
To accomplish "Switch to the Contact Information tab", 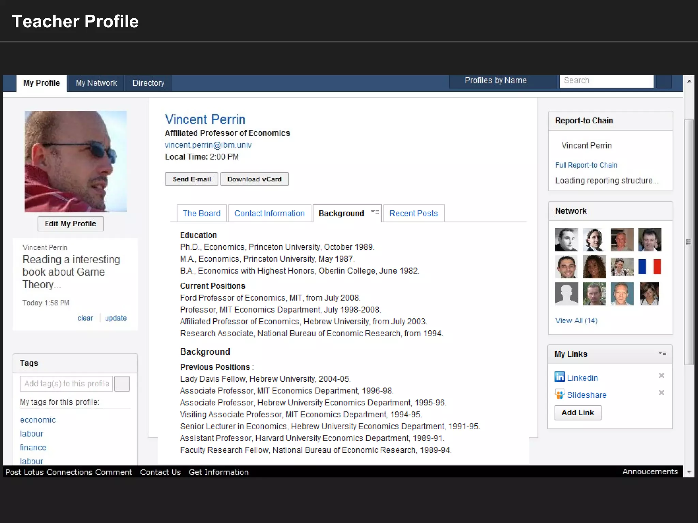I will [269, 214].
